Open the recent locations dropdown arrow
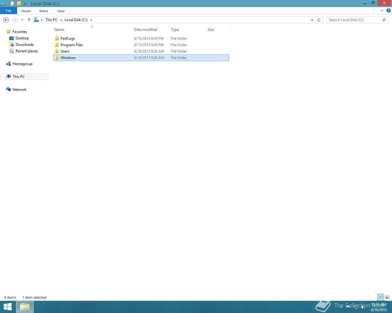This screenshot has width=392, height=313. (22, 20)
